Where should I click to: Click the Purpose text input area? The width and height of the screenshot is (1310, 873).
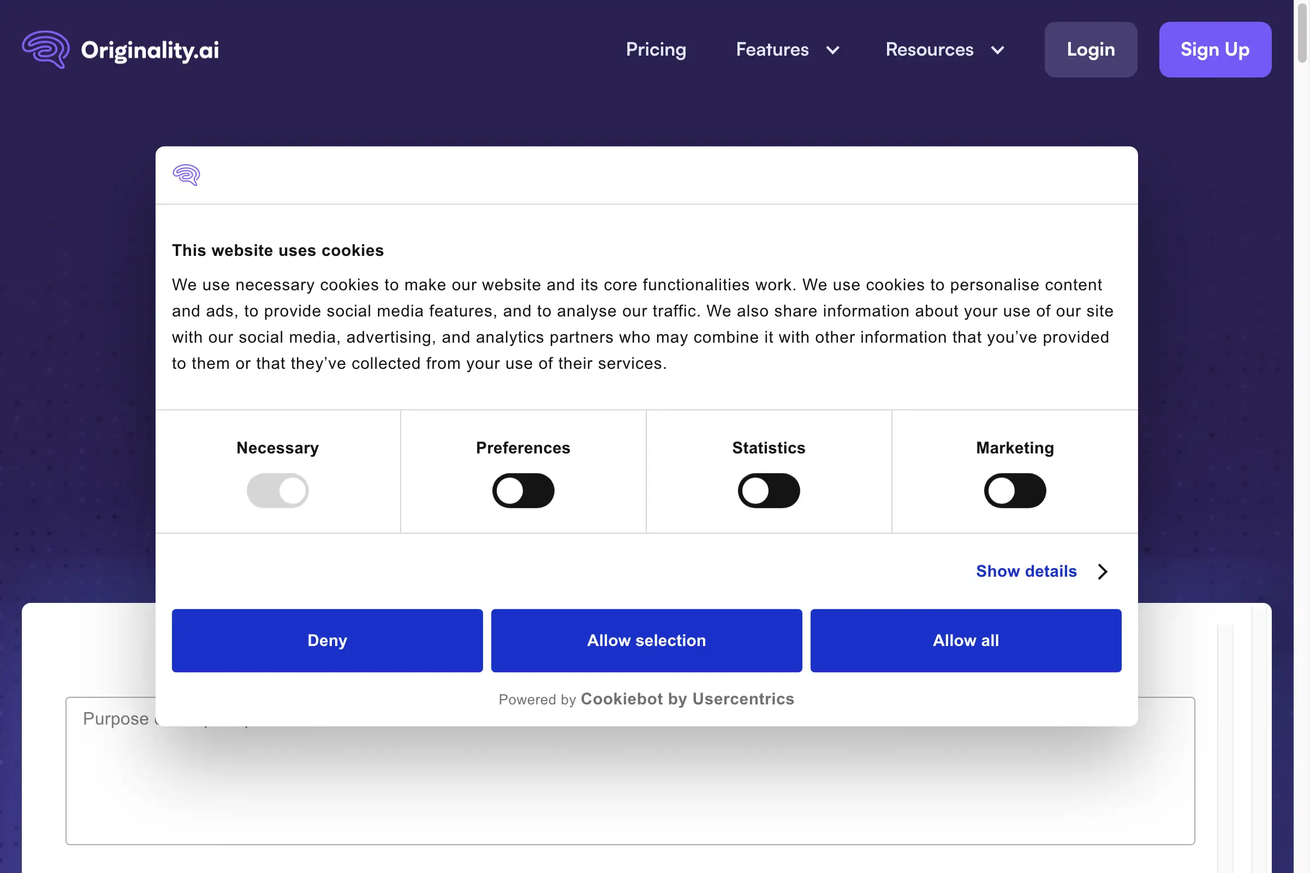pos(630,770)
